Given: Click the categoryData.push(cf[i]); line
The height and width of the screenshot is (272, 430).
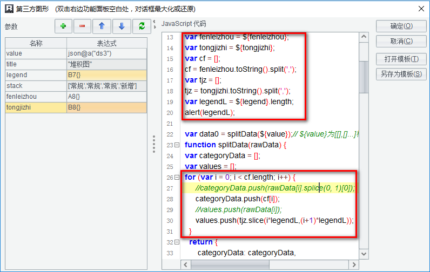Looking at the screenshot, I should tap(238, 199).
